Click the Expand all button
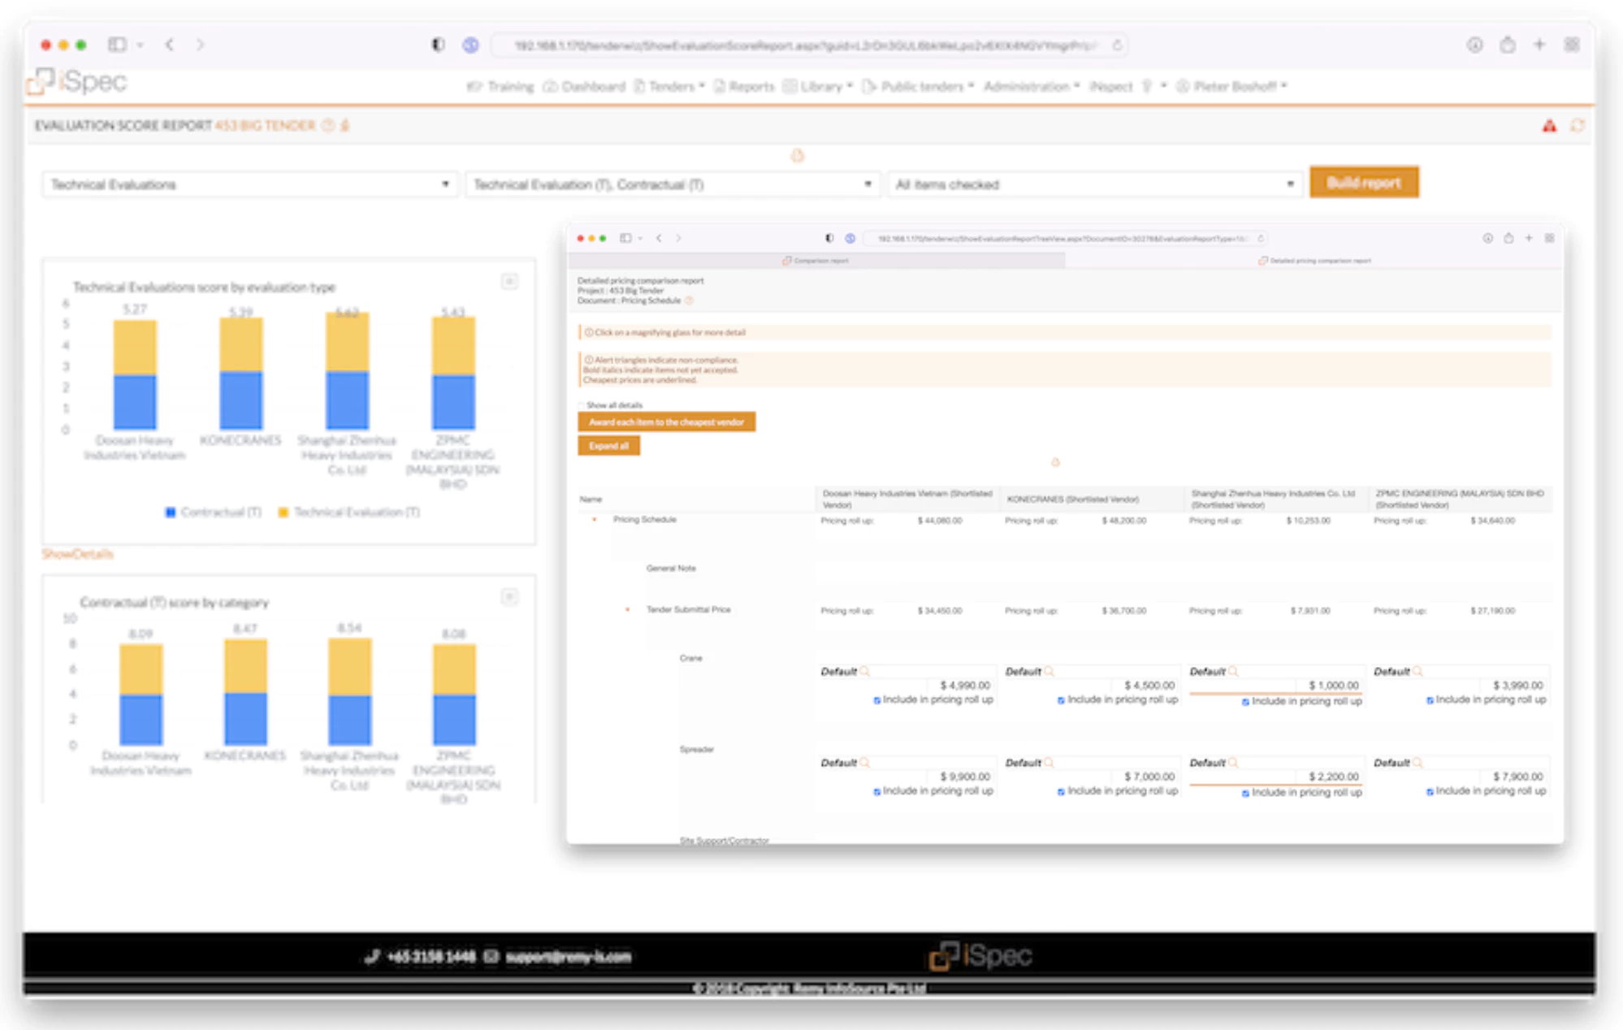1623x1030 pixels. pos(608,445)
